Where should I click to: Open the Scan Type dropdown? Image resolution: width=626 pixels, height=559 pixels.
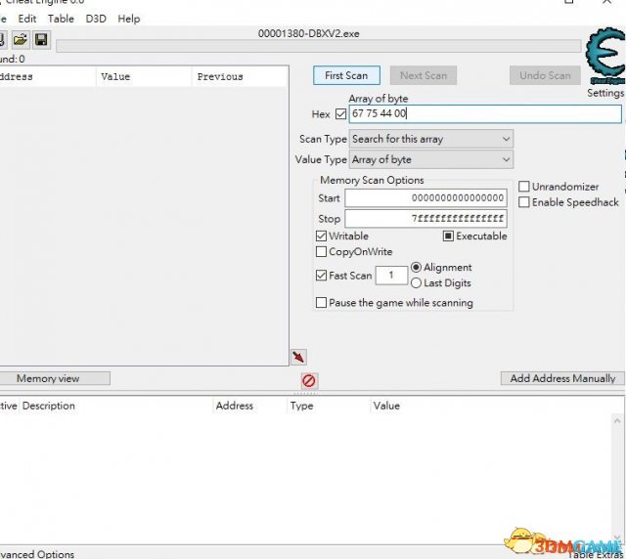[x=431, y=139]
